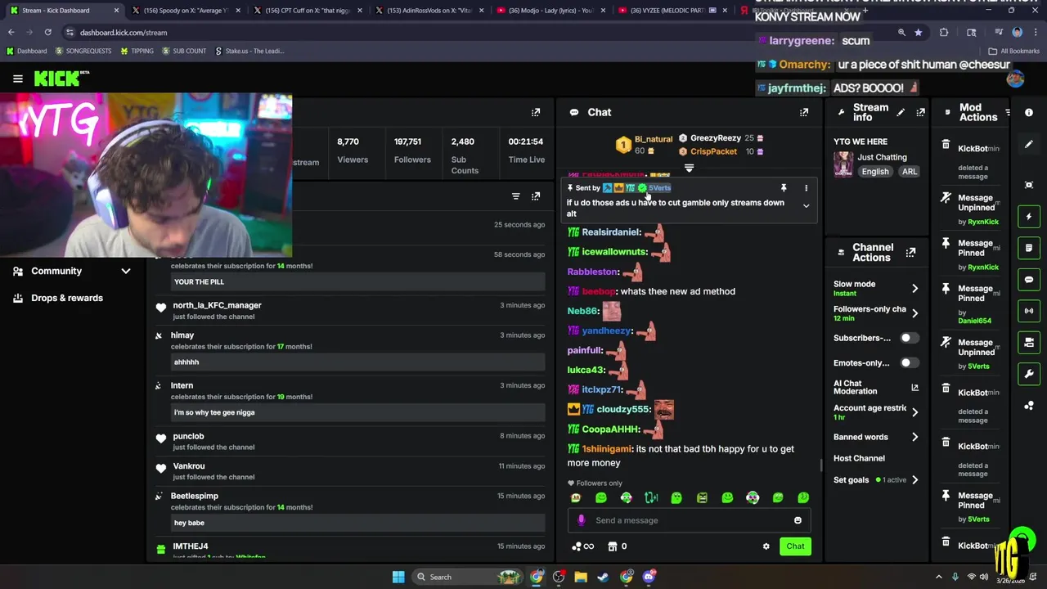The width and height of the screenshot is (1047, 589).
Task: Open pinned message three-dot options
Action: click(x=806, y=188)
